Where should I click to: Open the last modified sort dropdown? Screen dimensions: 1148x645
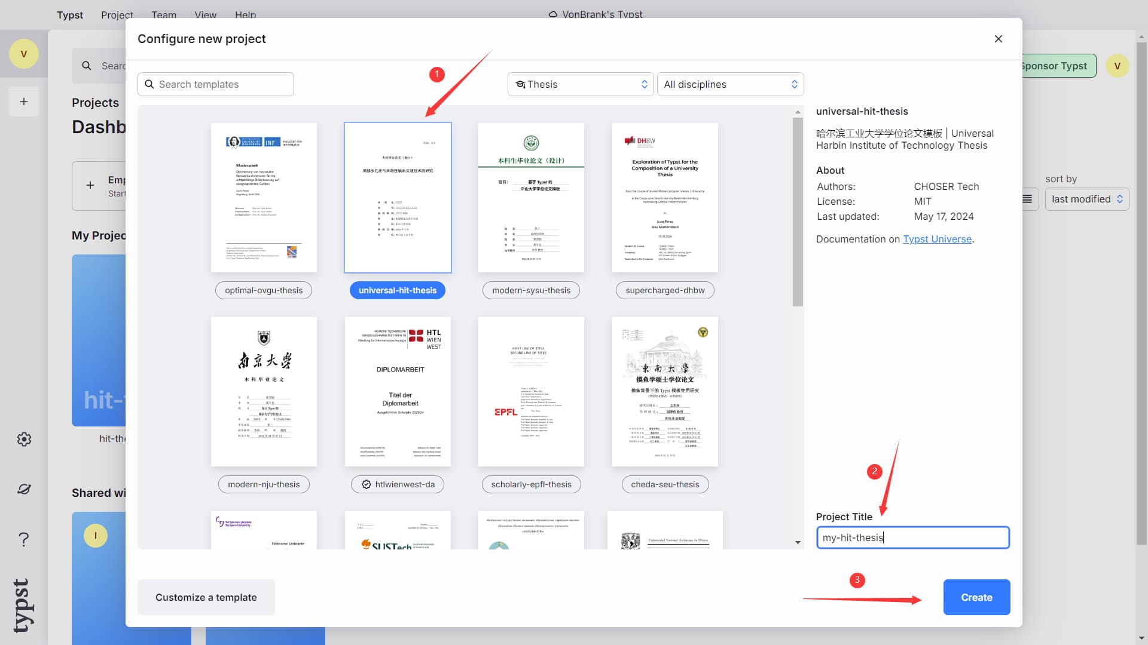coord(1086,199)
